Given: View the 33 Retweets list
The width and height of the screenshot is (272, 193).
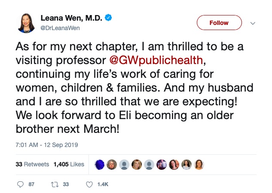Looking at the screenshot, I should click(x=32, y=164).
